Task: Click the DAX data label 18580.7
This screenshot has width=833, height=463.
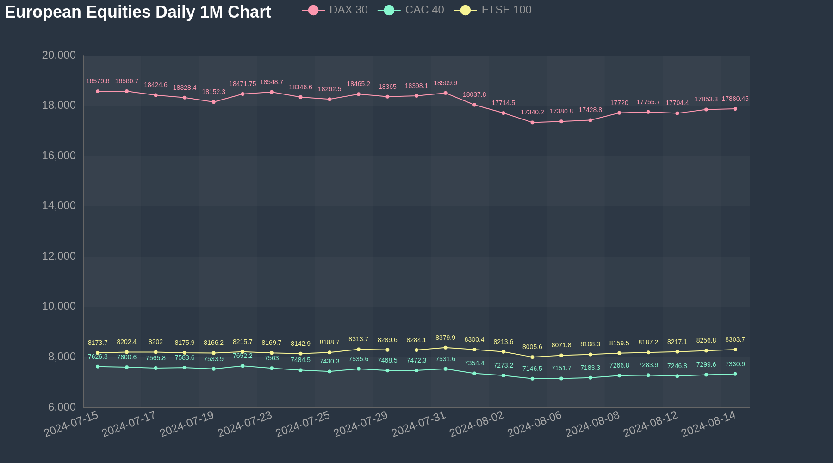Action: click(127, 81)
